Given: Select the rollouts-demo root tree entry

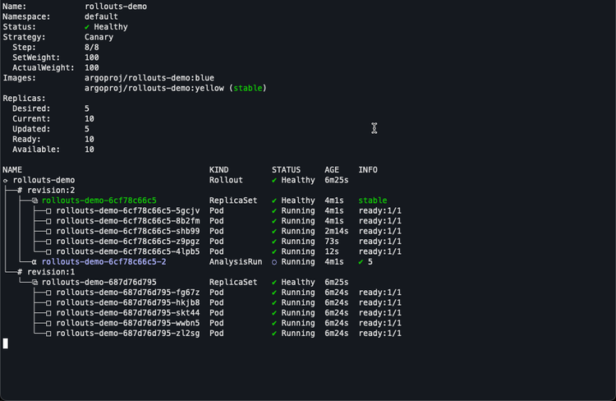Looking at the screenshot, I should point(44,180).
